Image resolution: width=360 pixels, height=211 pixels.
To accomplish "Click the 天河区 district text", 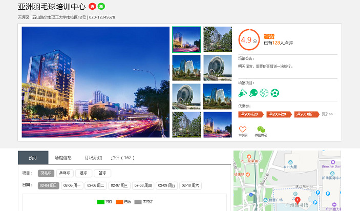I will 24,17.
